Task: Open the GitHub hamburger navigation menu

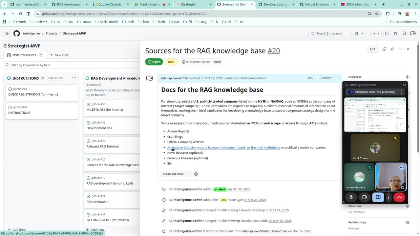Action: [7, 33]
